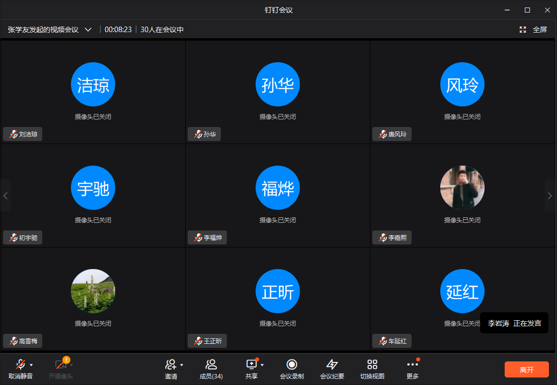This screenshot has width=557, height=385.
Task: Click the 李岩涛 正在发言 speaking notice
Action: pos(514,323)
